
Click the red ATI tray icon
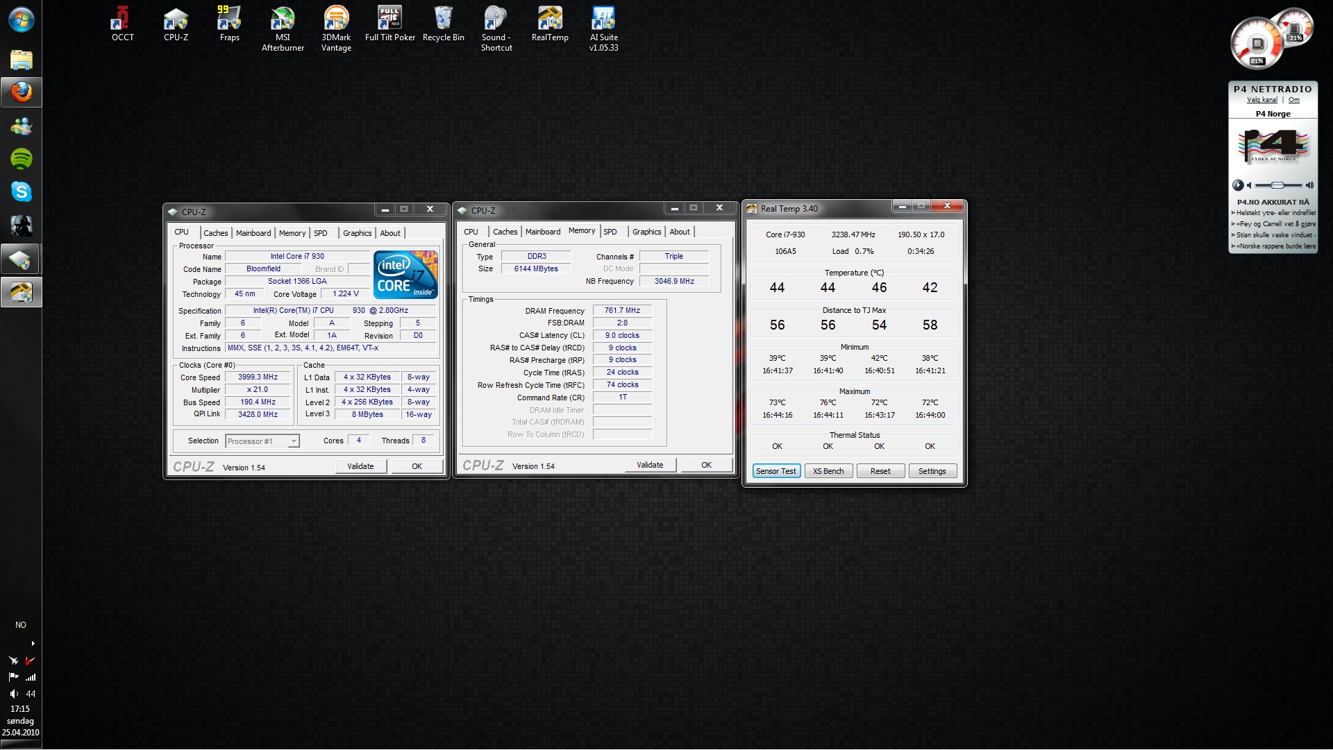30,660
